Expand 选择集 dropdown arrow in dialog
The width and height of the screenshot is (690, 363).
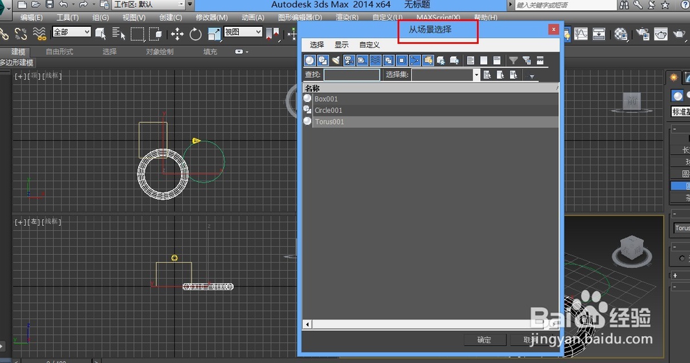[x=476, y=74]
